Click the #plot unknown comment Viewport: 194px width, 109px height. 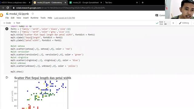click(18, 63)
